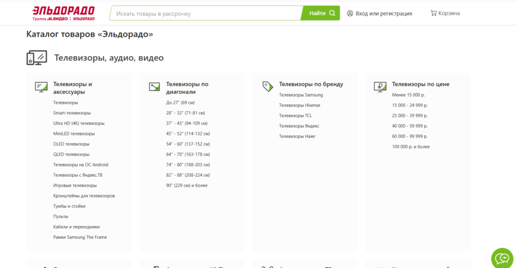
Task: Open Кронштейны для телевизоров link
Action: point(84,196)
